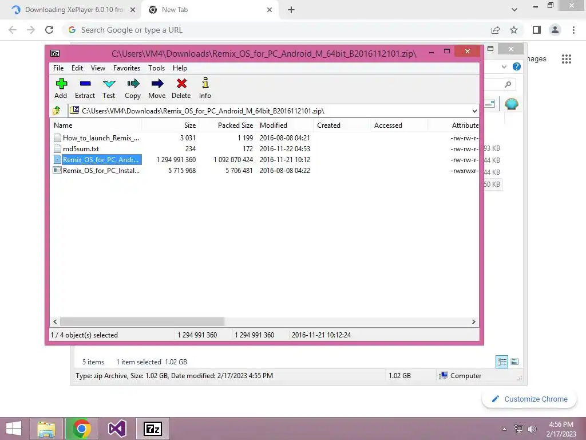Click size value 5 715 968
Viewport: 586px width, 440px height.
[x=182, y=171]
